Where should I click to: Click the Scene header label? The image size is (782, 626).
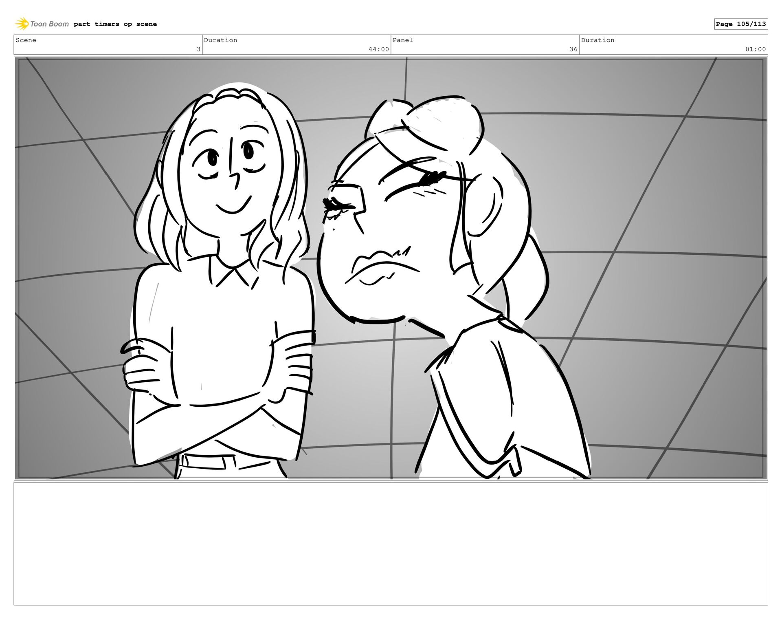[26, 40]
